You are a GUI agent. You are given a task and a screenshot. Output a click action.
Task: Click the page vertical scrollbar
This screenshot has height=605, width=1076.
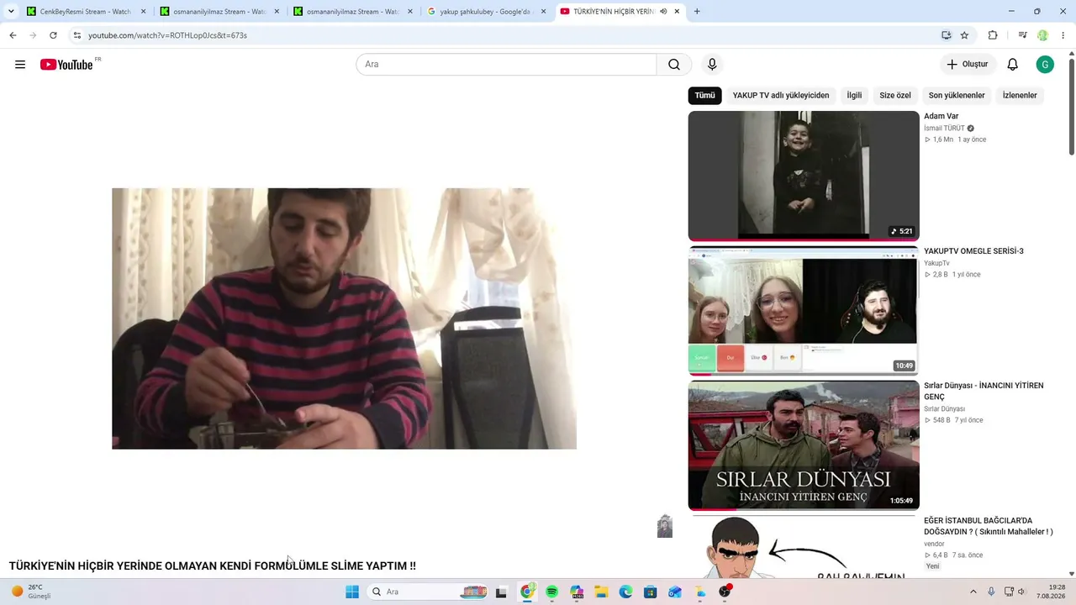tap(1072, 105)
